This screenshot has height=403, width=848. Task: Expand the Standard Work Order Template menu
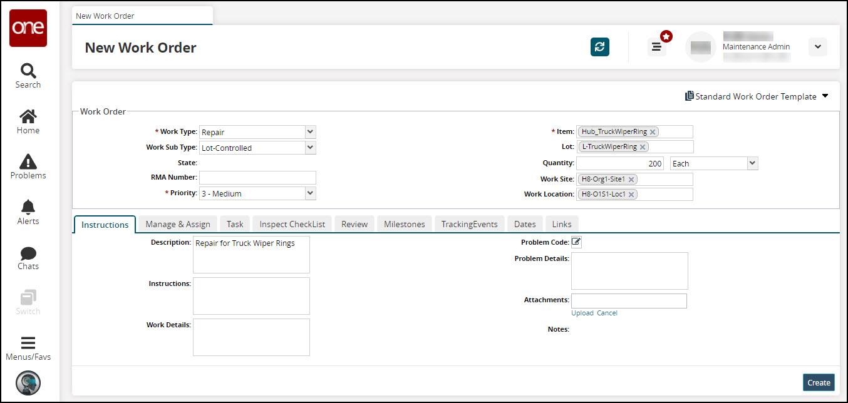tap(825, 96)
